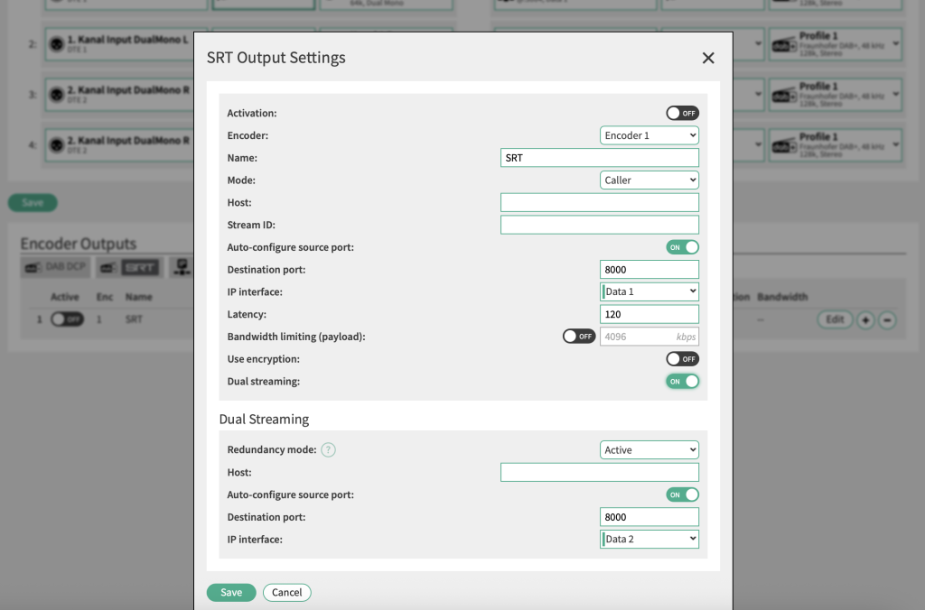Click Edit button for SRT output row
The height and width of the screenshot is (610, 925).
click(x=835, y=319)
